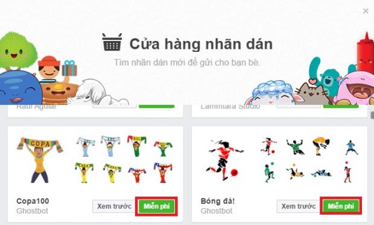Click the shopping basket icon beside the title
Viewport: 374px width, 225px height.
point(112,42)
